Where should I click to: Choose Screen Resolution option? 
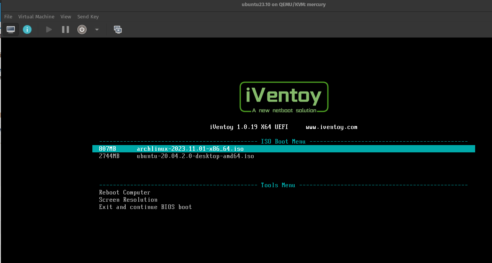128,200
